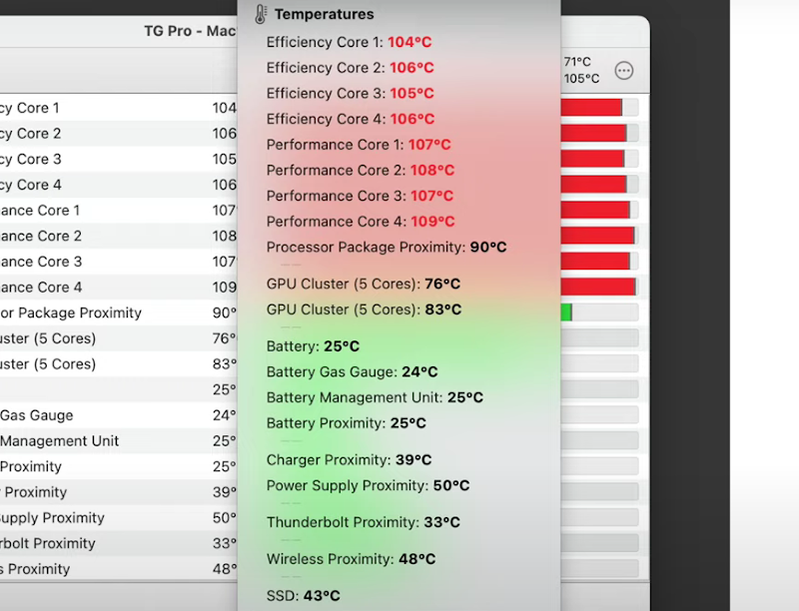Click the green Processor Package temperature bar
The height and width of the screenshot is (611, 799).
(566, 312)
